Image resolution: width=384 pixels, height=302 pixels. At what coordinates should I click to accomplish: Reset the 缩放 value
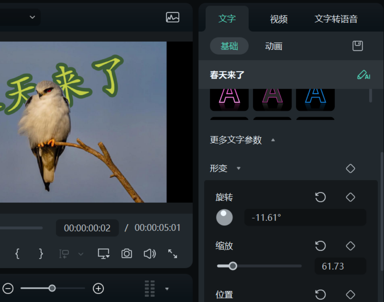pyautogui.click(x=321, y=246)
